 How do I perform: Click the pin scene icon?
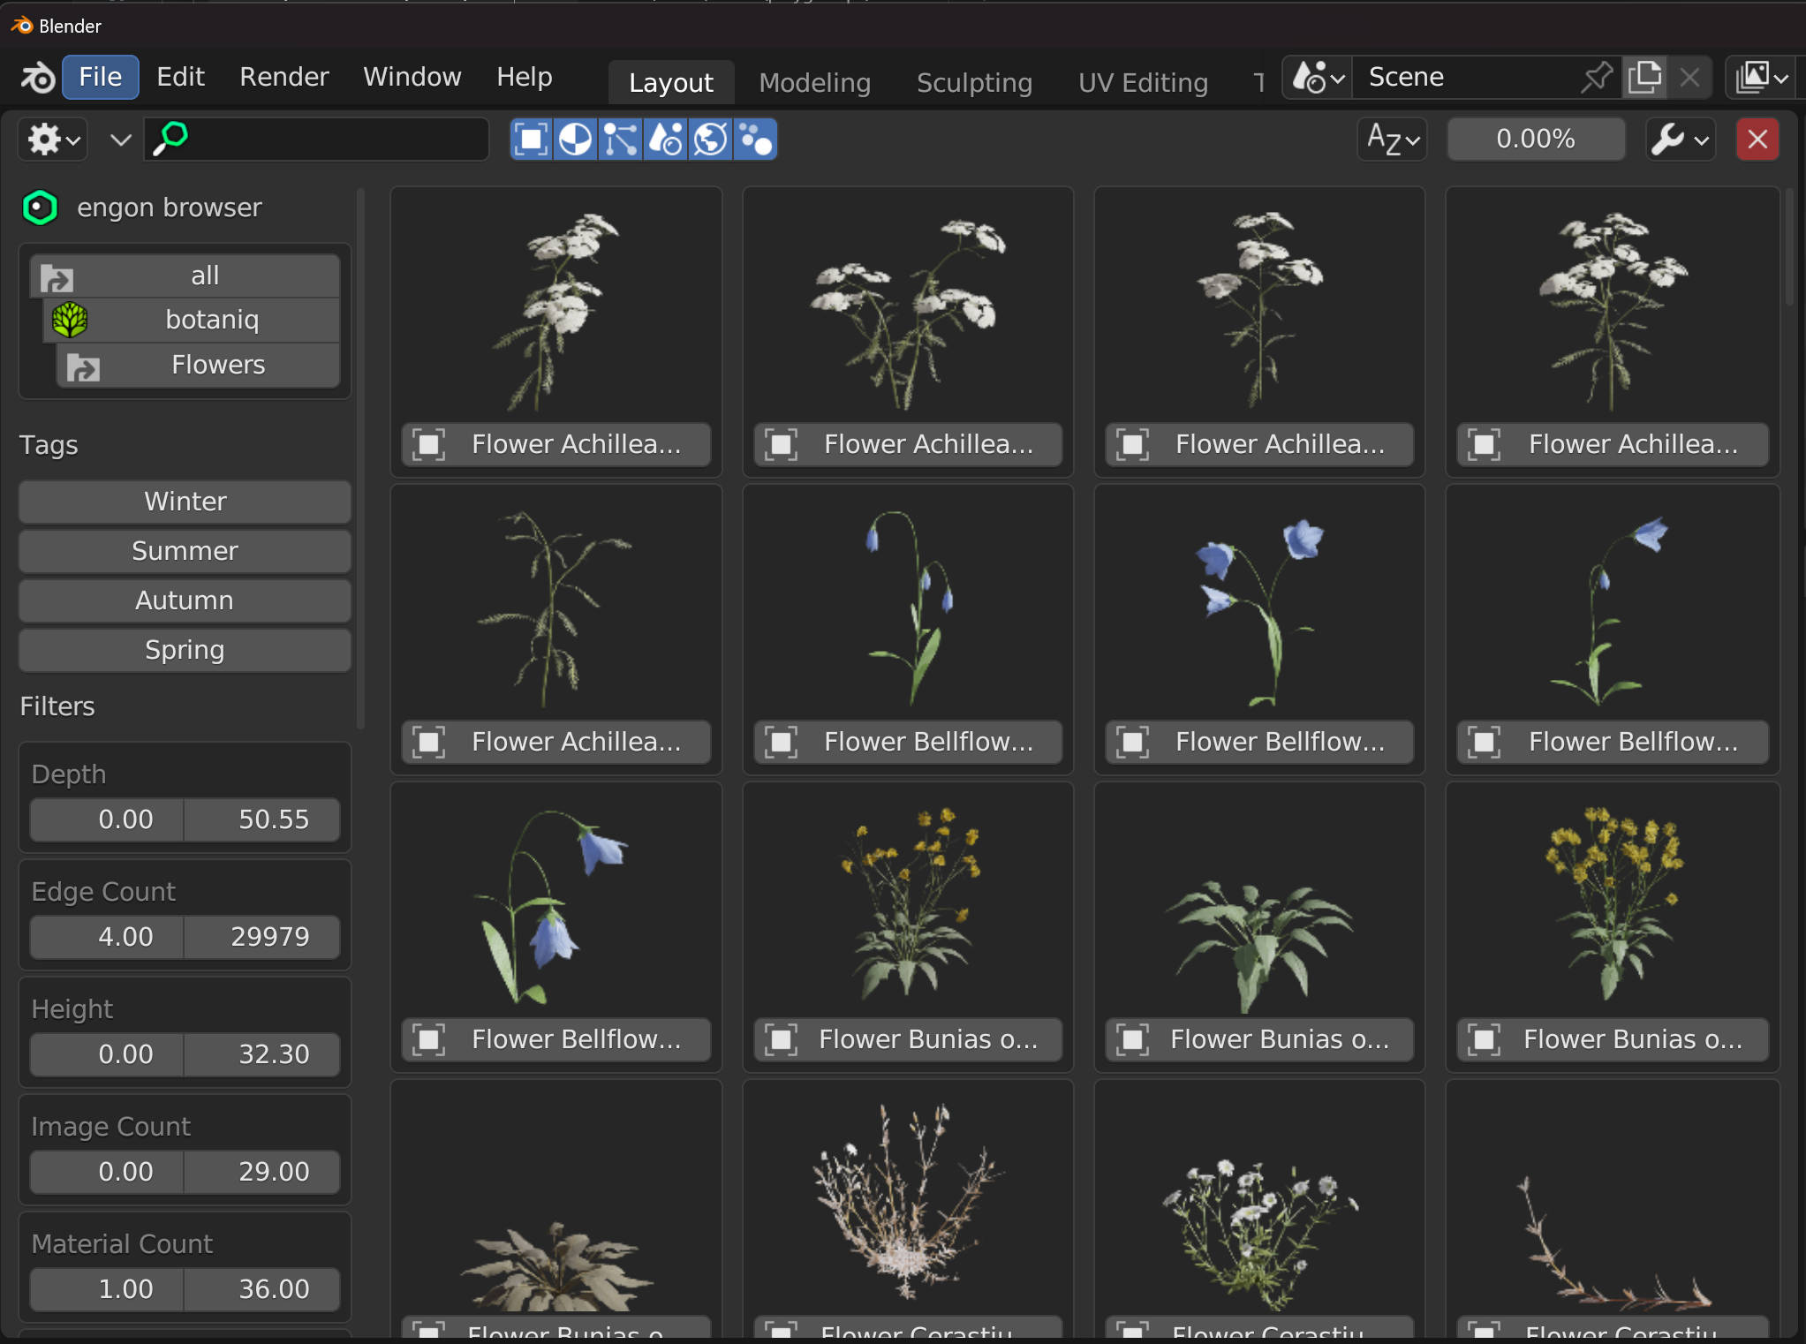(x=1595, y=78)
